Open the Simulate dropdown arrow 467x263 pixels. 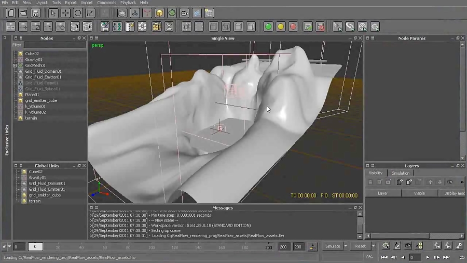click(x=346, y=246)
